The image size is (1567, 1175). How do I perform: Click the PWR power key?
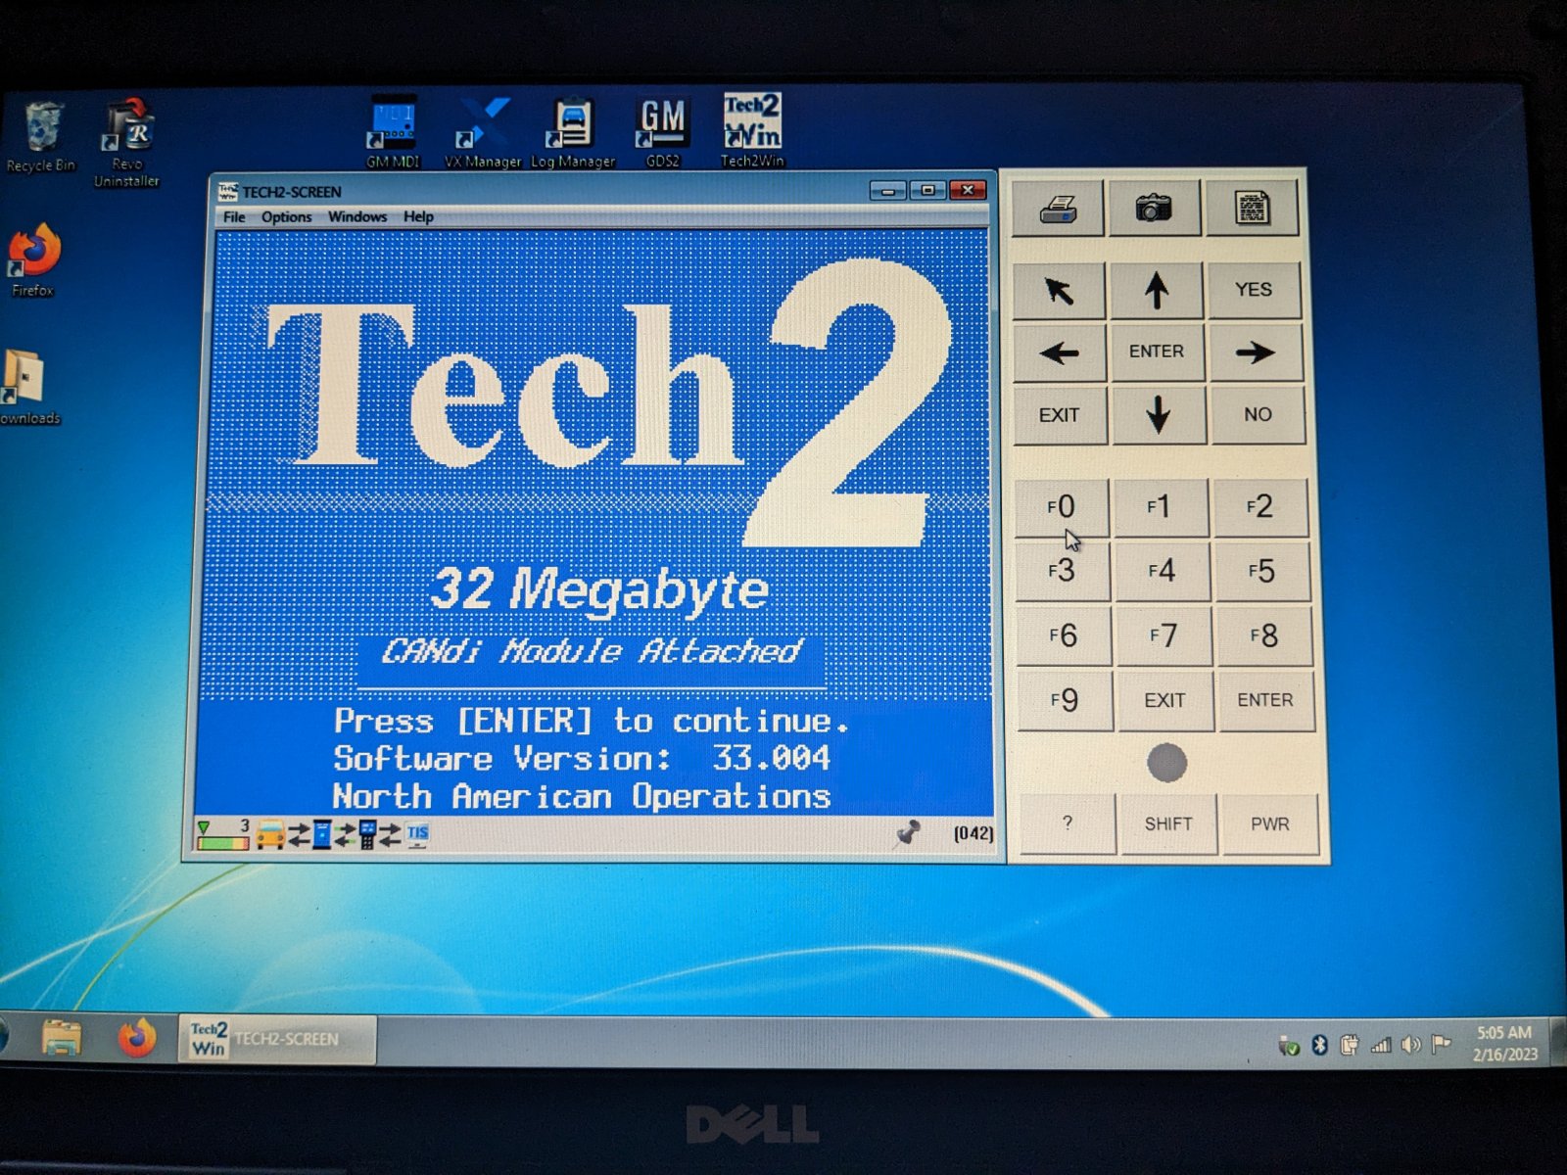[x=1270, y=823]
